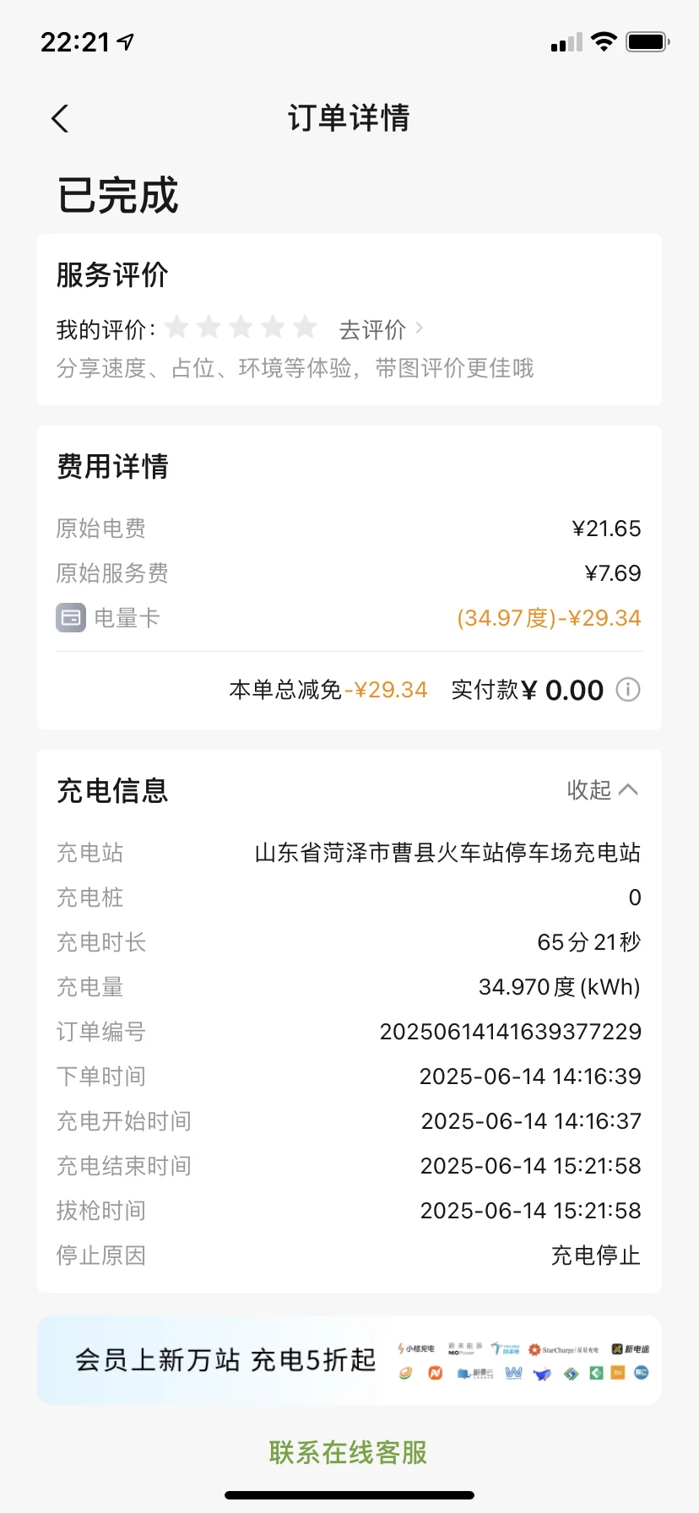Tap the 订单详情 page title

[x=349, y=118]
